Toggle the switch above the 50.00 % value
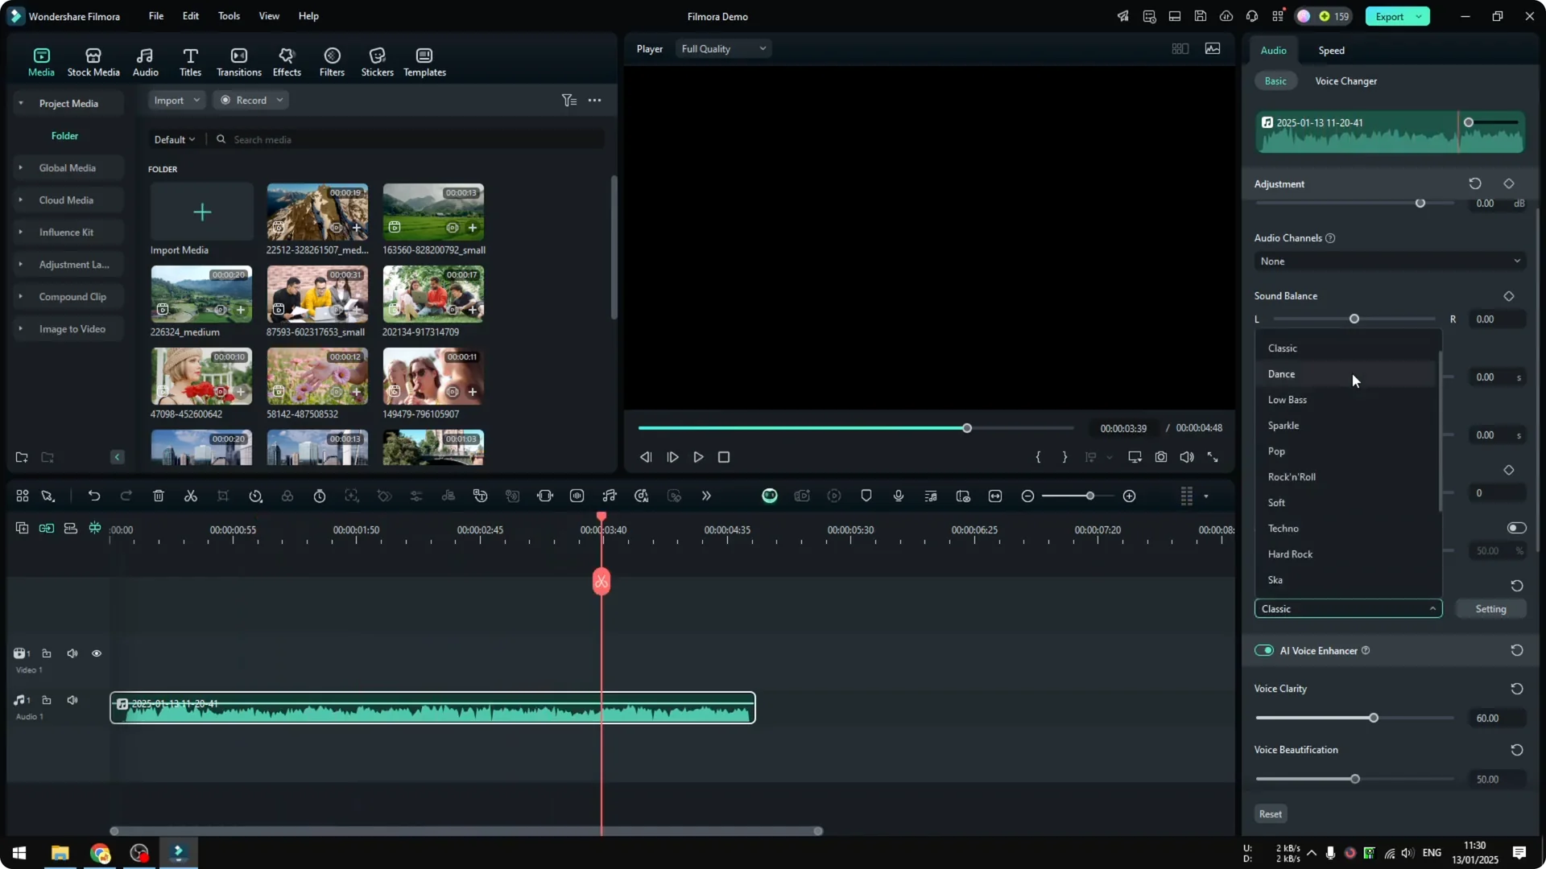This screenshot has width=1546, height=869. coord(1516,528)
